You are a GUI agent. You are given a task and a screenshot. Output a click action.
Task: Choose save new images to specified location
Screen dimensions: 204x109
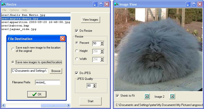(13, 62)
